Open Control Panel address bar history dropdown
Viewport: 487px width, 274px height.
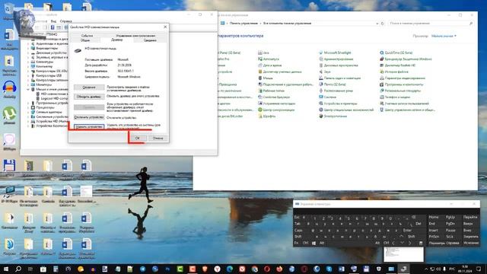377,24
